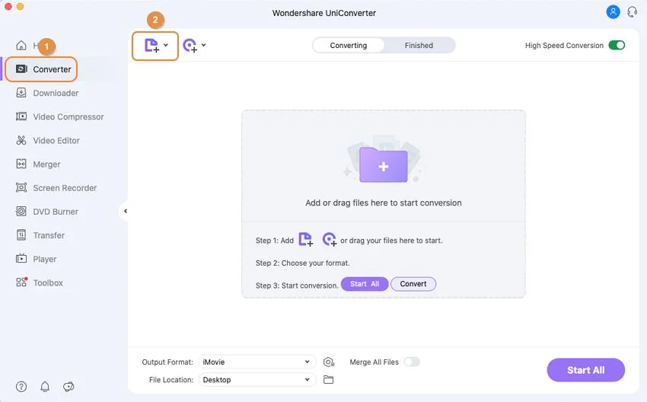
Task: Open the user account icon
Action: 613,12
